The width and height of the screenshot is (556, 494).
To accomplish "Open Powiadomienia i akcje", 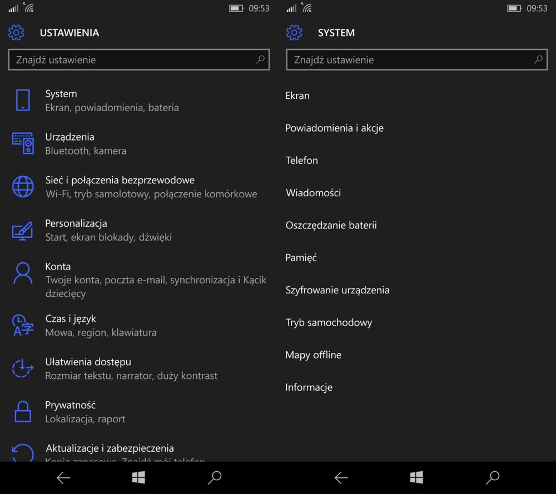I will (334, 128).
